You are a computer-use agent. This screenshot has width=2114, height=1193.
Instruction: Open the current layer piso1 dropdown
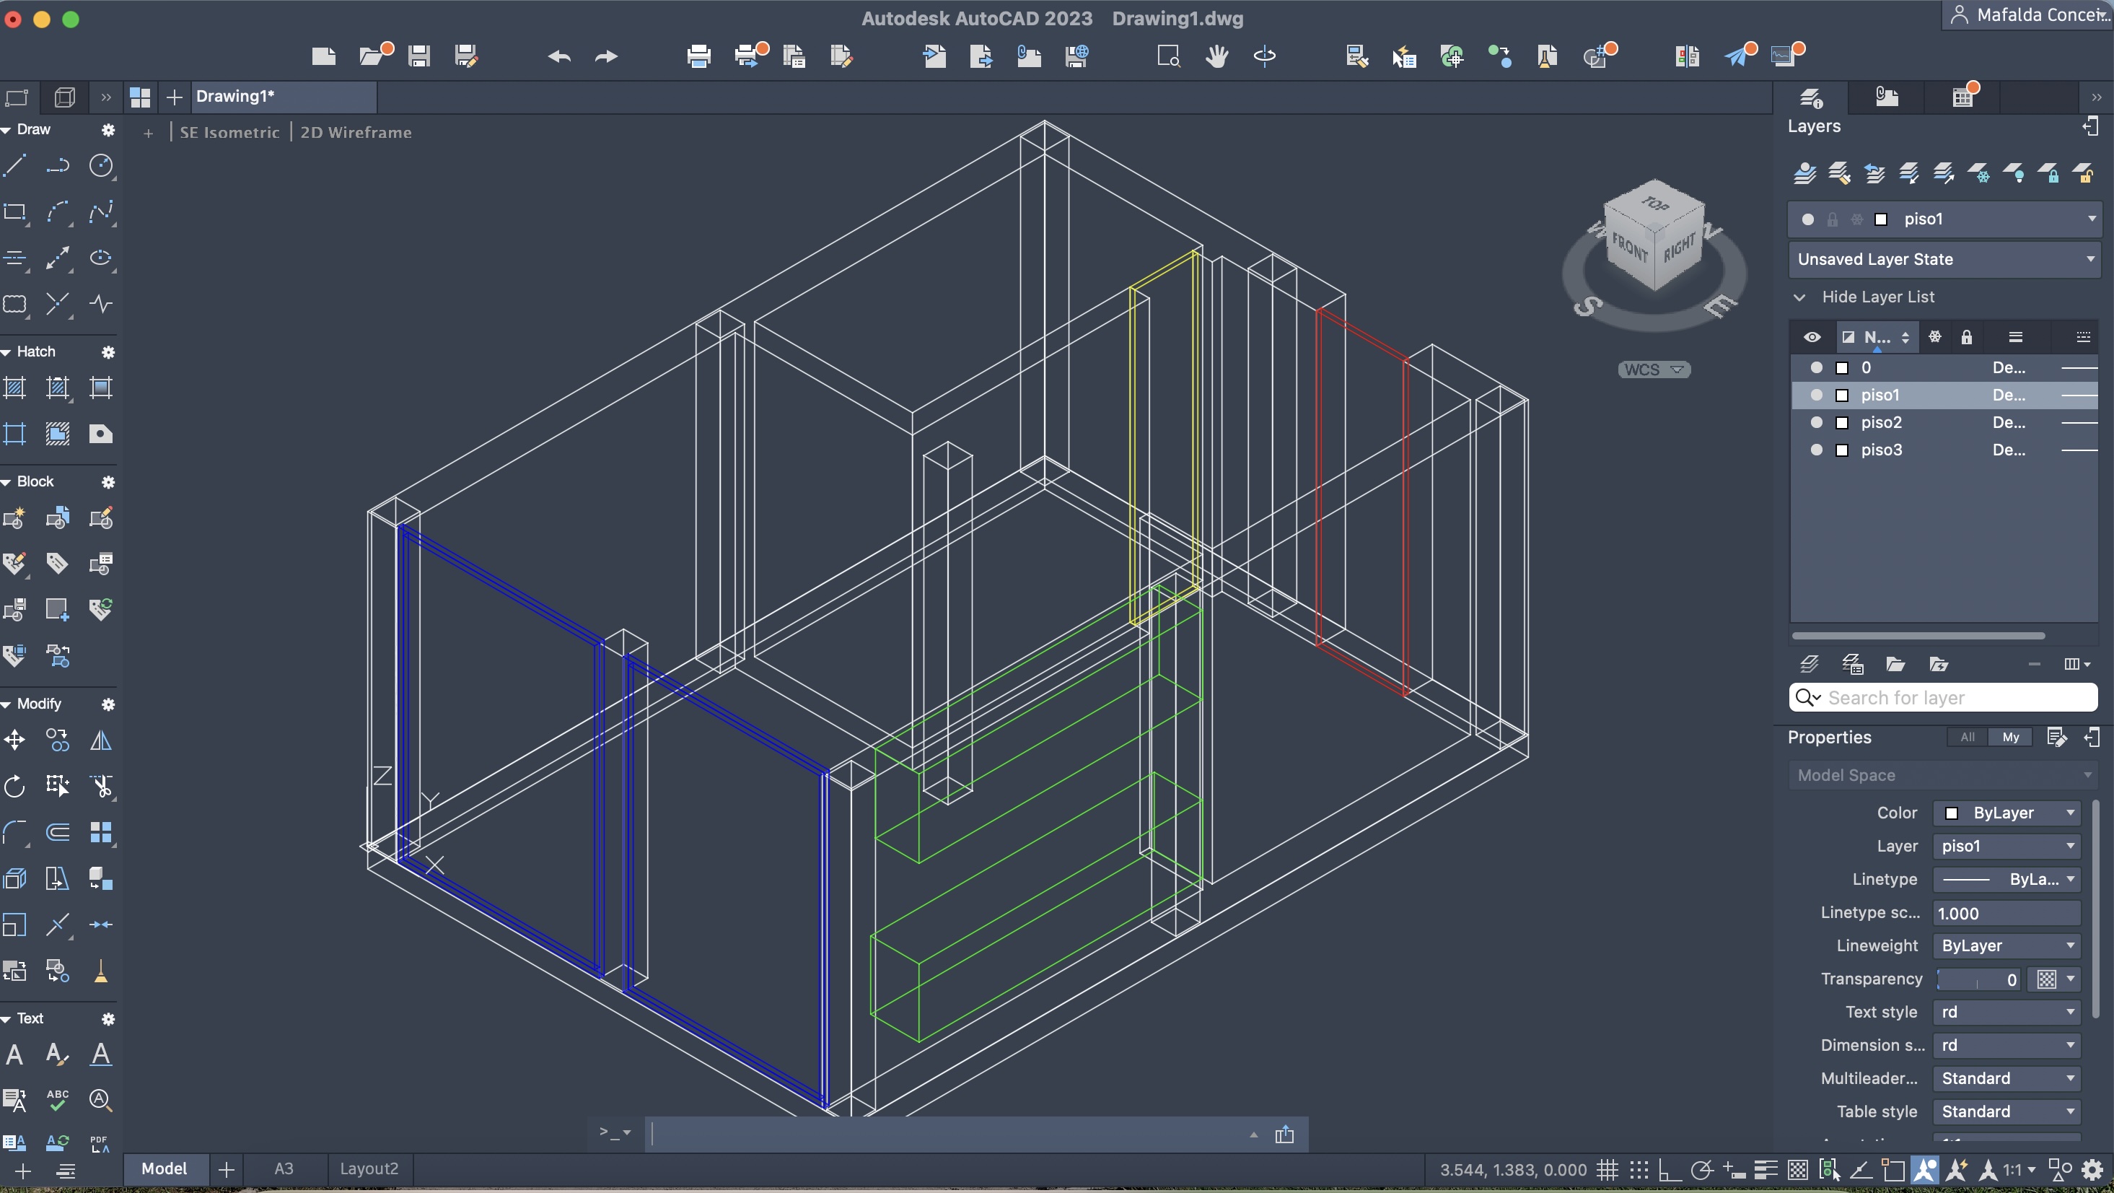tap(2091, 219)
